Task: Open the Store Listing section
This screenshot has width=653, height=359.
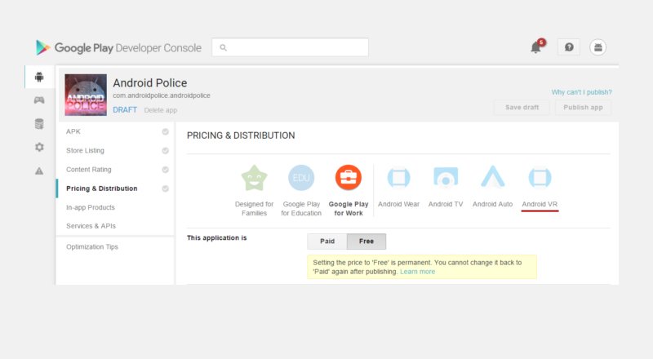Action: coord(85,150)
